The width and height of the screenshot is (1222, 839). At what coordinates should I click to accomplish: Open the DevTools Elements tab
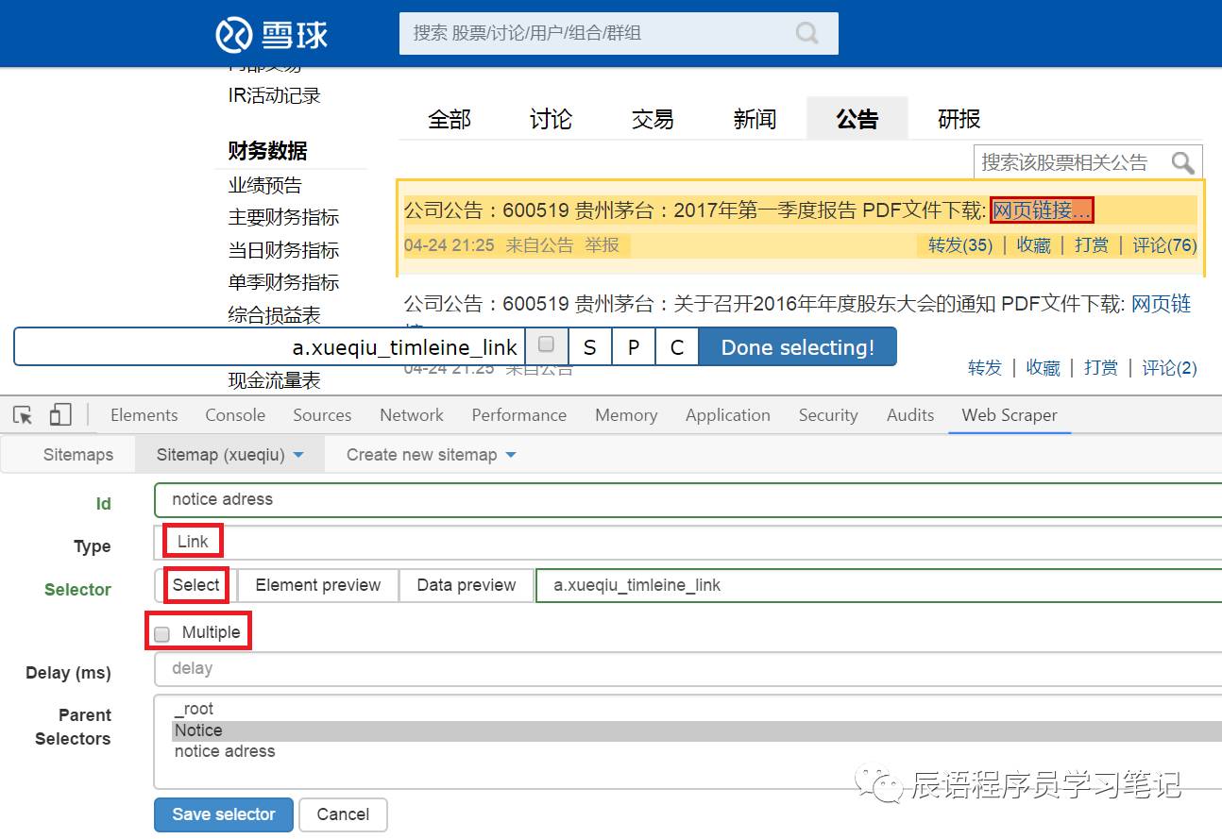point(144,415)
